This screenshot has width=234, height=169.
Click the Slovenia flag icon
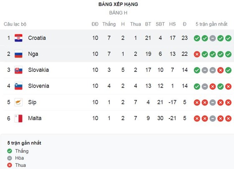[18, 86]
